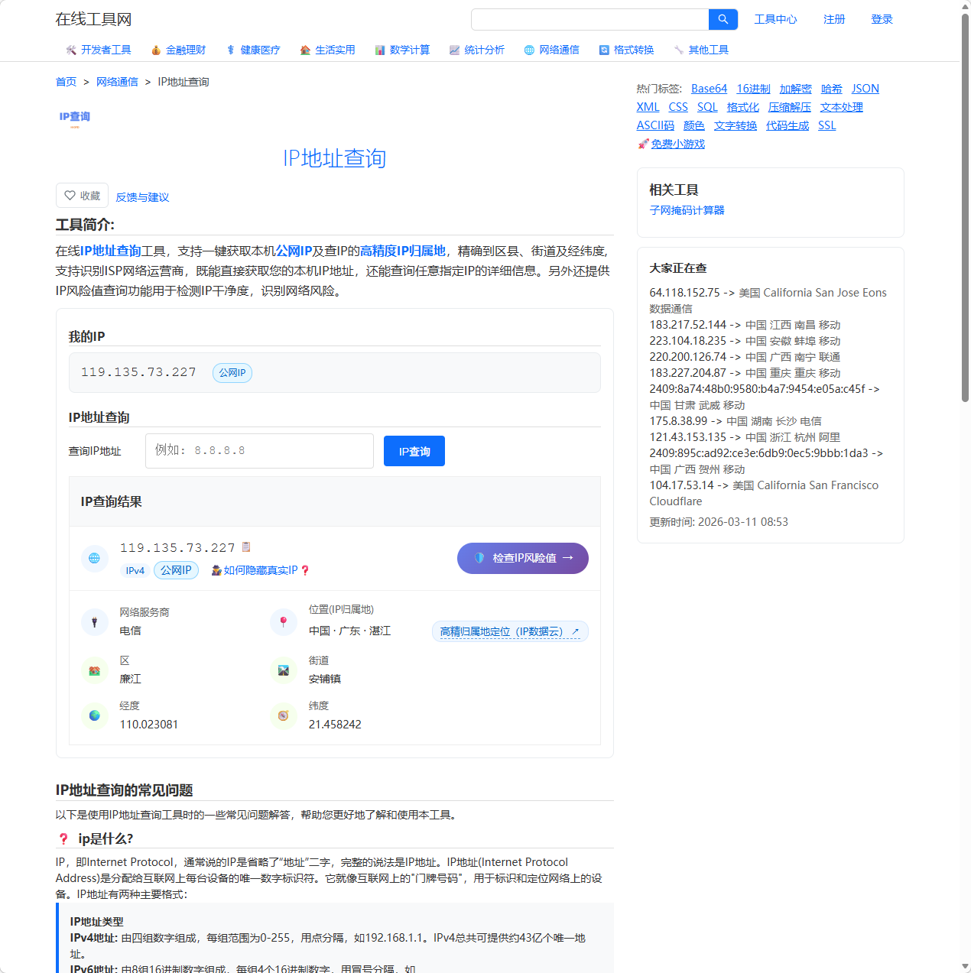Click the IP查询 tool logo above the title
Viewport: 971px width, 973px height.
pyautogui.click(x=73, y=118)
